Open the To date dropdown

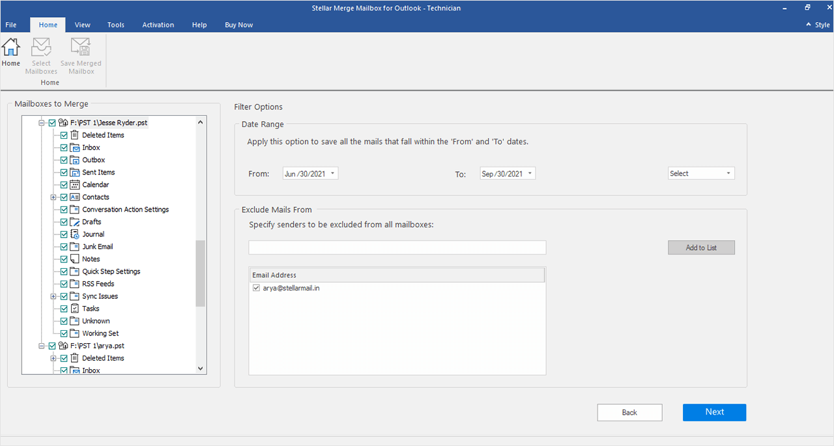pyautogui.click(x=530, y=173)
